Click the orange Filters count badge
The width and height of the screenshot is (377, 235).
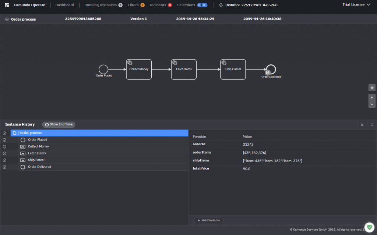coord(142,5)
